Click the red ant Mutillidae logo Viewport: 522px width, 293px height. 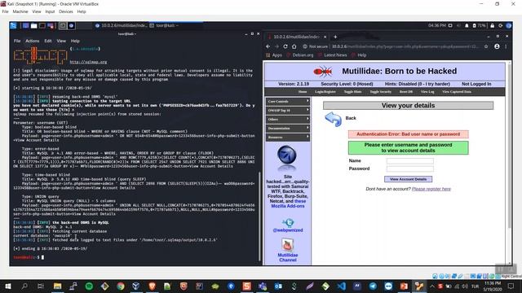[x=323, y=72]
